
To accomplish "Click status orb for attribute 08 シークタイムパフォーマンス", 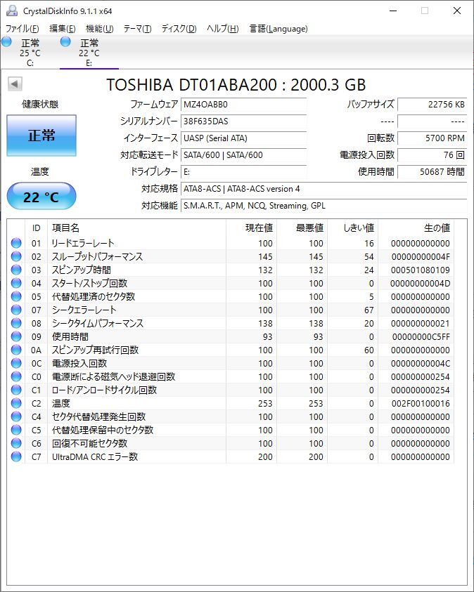I will pos(16,323).
